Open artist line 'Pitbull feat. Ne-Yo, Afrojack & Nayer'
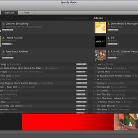Viewport: 138px width, 138px height. point(24,27)
